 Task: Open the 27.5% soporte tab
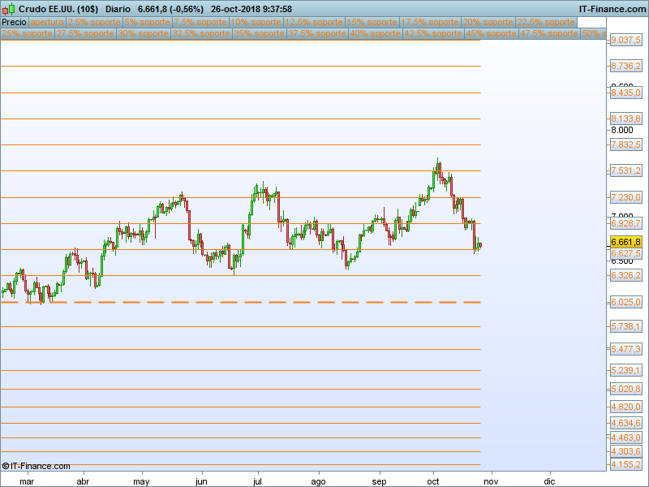point(85,33)
